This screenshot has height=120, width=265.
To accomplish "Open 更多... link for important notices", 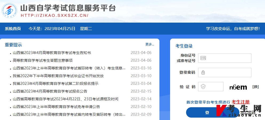I will click(x=150, y=44).
